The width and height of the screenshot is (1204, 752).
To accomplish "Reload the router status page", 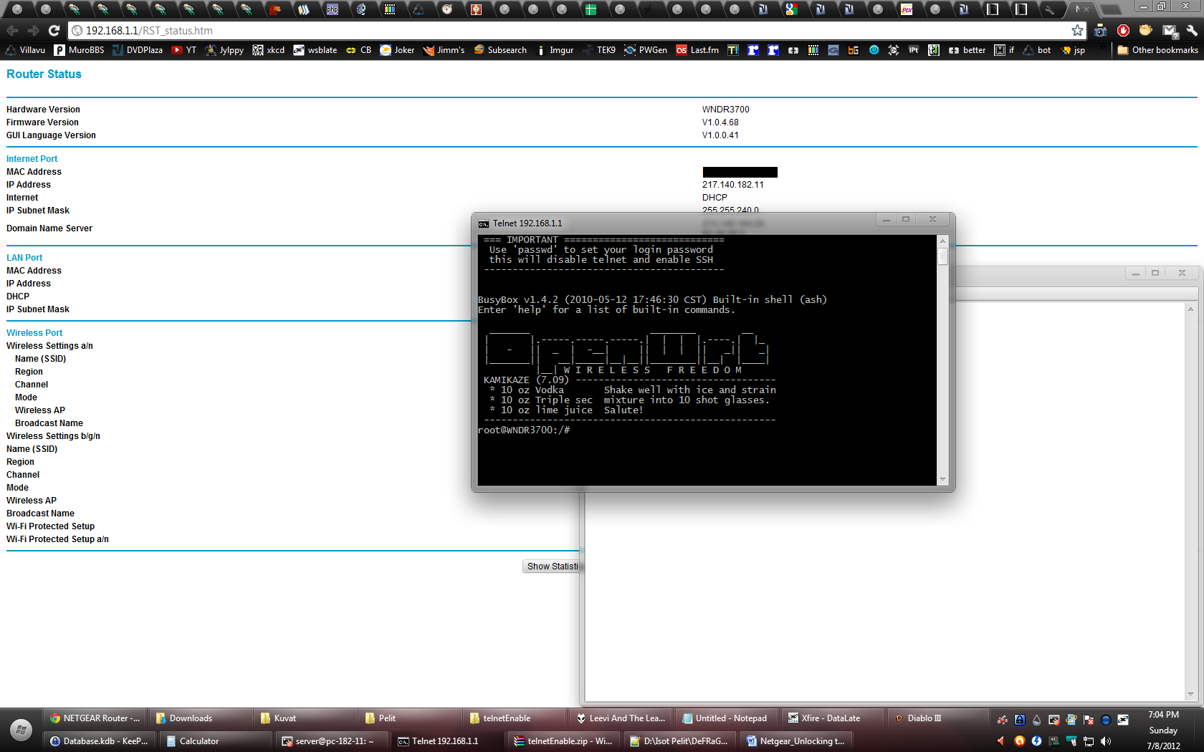I will coord(54,30).
